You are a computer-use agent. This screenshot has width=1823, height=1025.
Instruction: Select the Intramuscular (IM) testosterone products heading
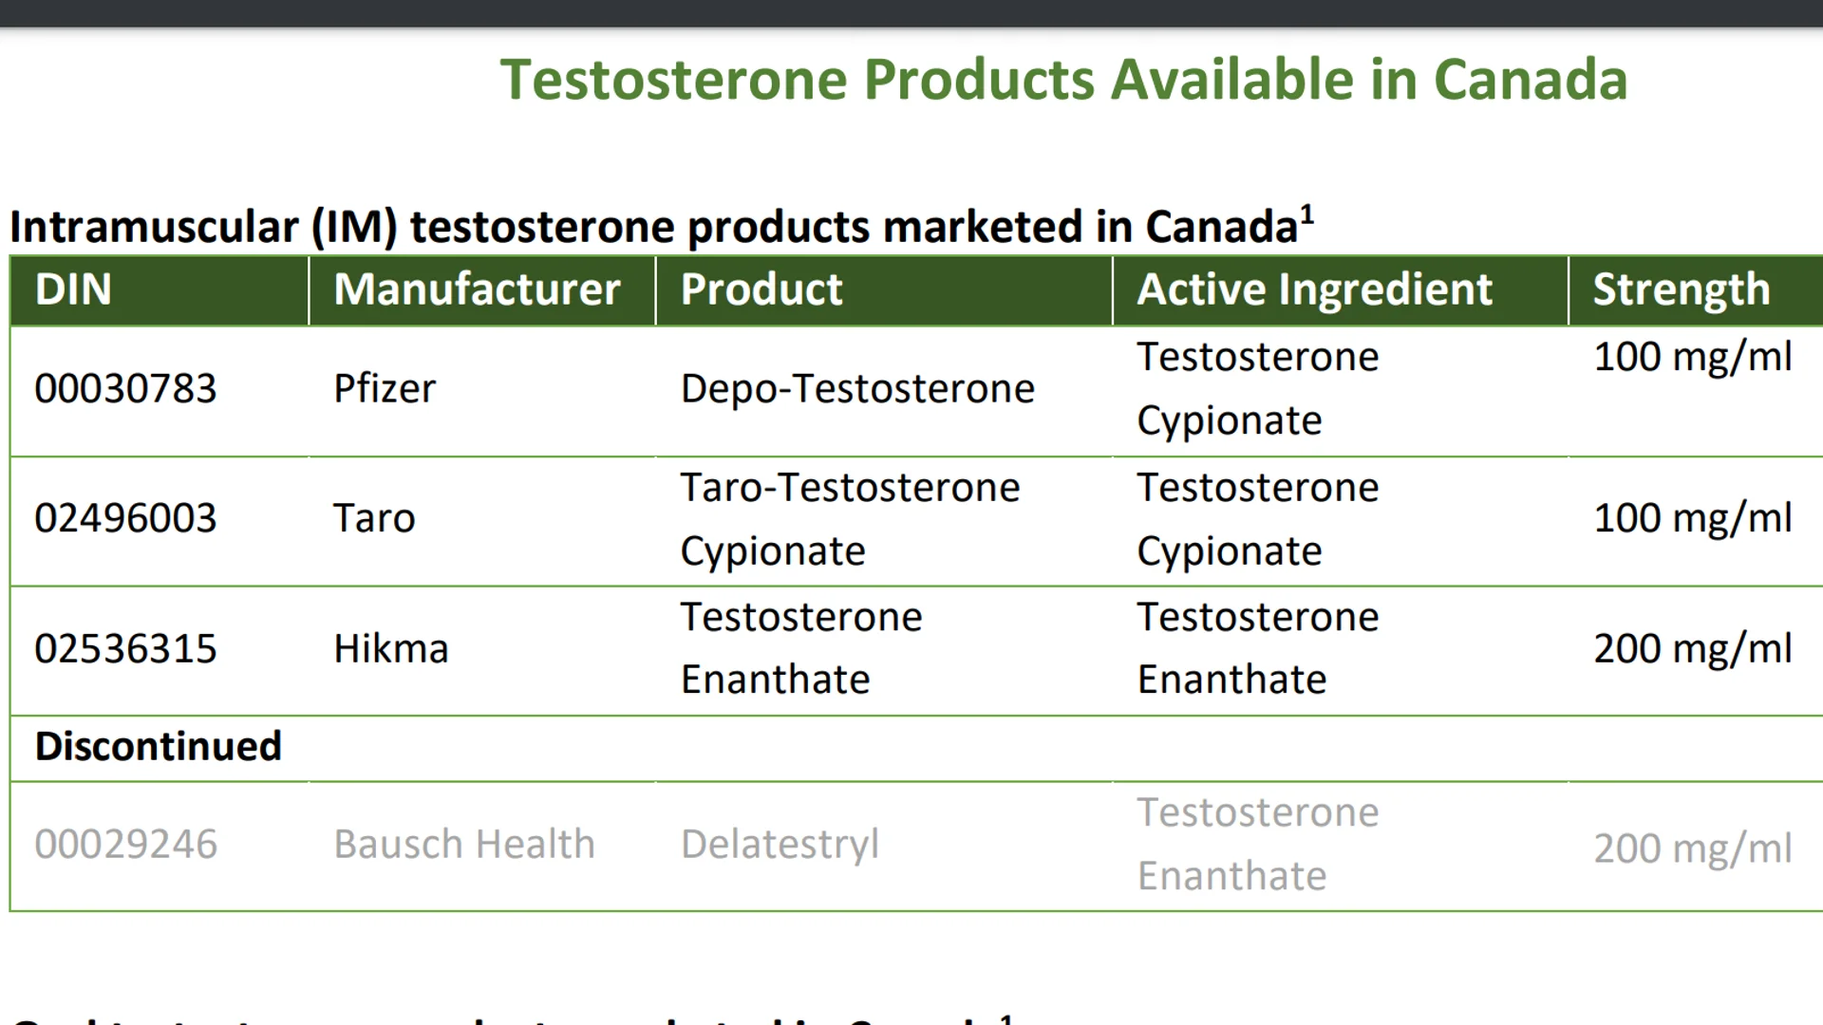(662, 226)
